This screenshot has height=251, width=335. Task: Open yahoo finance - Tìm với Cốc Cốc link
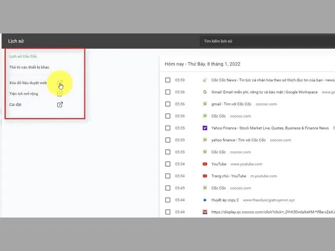238,140
